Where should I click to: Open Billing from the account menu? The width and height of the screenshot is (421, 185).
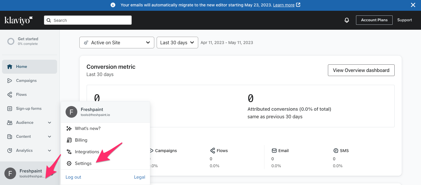point(81,140)
